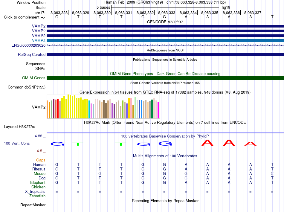
Task: Open the GENCODE V50lift37 track title
Action: [x=165, y=22]
